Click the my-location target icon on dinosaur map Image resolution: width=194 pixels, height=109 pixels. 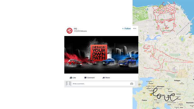tap(193, 37)
